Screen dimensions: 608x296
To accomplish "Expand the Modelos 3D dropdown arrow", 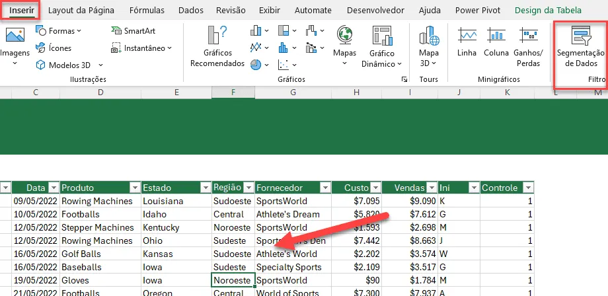I will (101, 65).
